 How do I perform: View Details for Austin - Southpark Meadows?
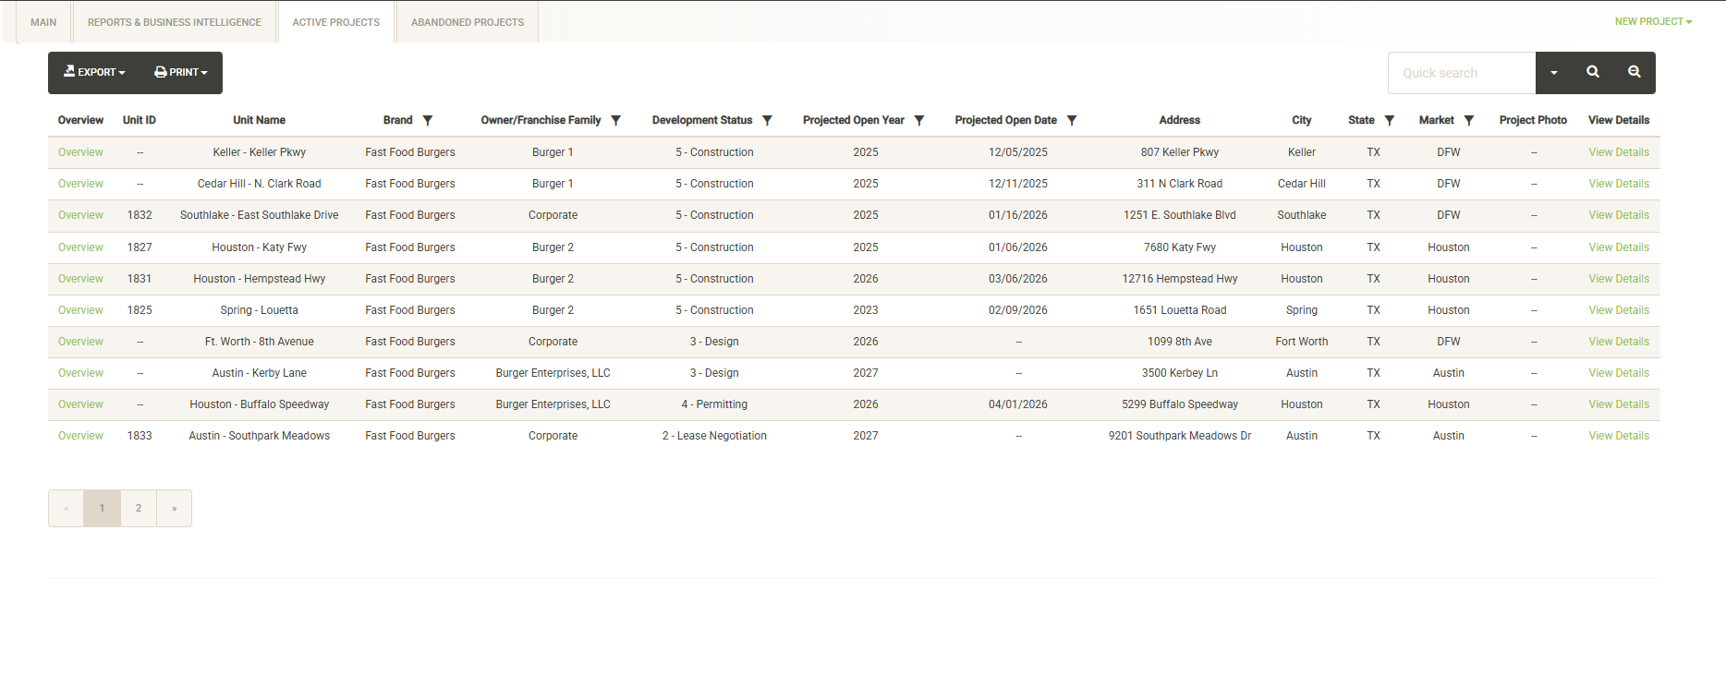tap(1618, 436)
